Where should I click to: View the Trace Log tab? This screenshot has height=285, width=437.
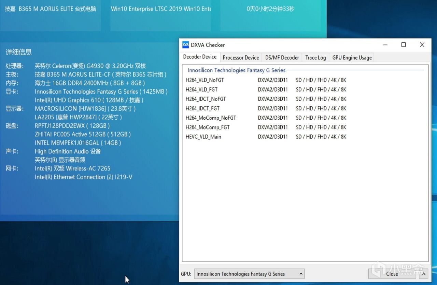coord(315,58)
